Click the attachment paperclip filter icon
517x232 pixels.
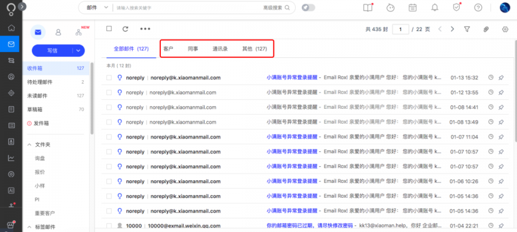pyautogui.click(x=486, y=29)
